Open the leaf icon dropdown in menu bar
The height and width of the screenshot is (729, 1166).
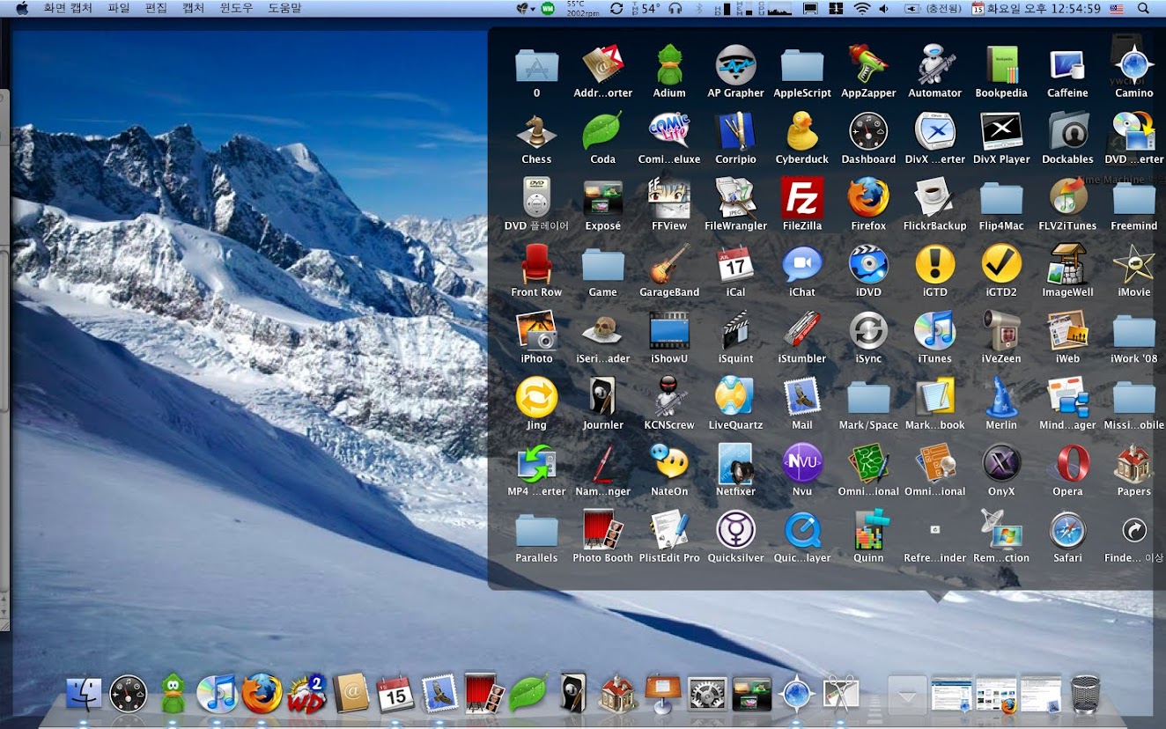[527, 8]
